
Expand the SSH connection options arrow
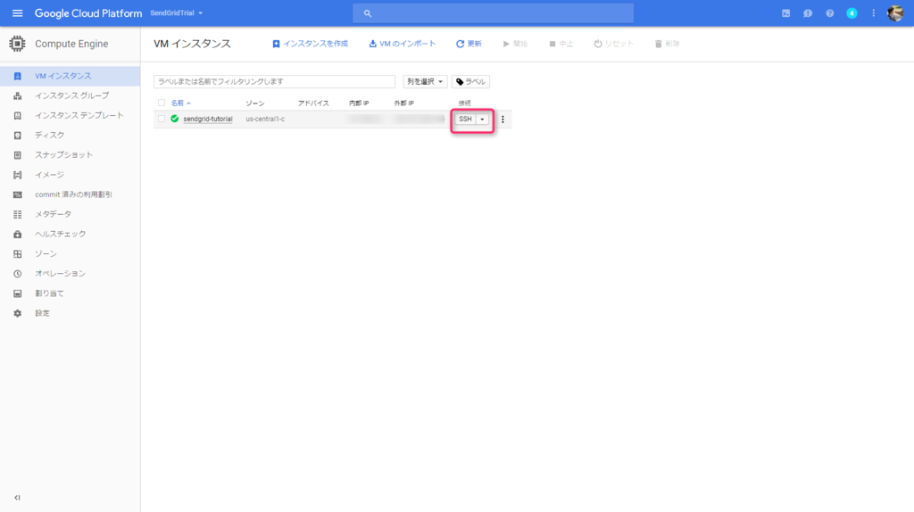point(482,120)
